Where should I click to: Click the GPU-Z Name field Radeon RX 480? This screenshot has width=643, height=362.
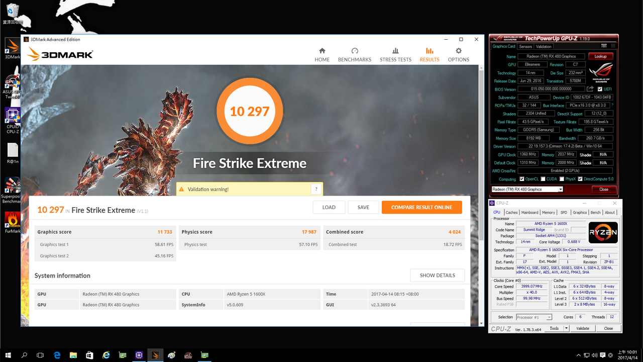click(551, 56)
